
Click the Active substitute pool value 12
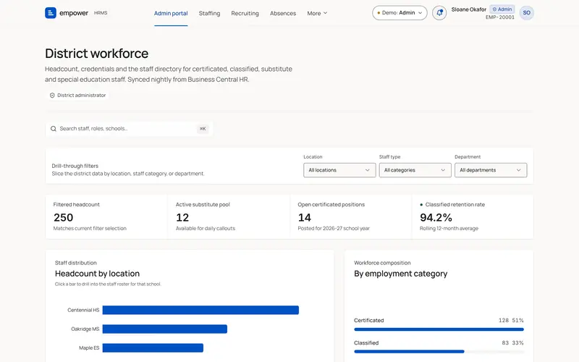(182, 218)
